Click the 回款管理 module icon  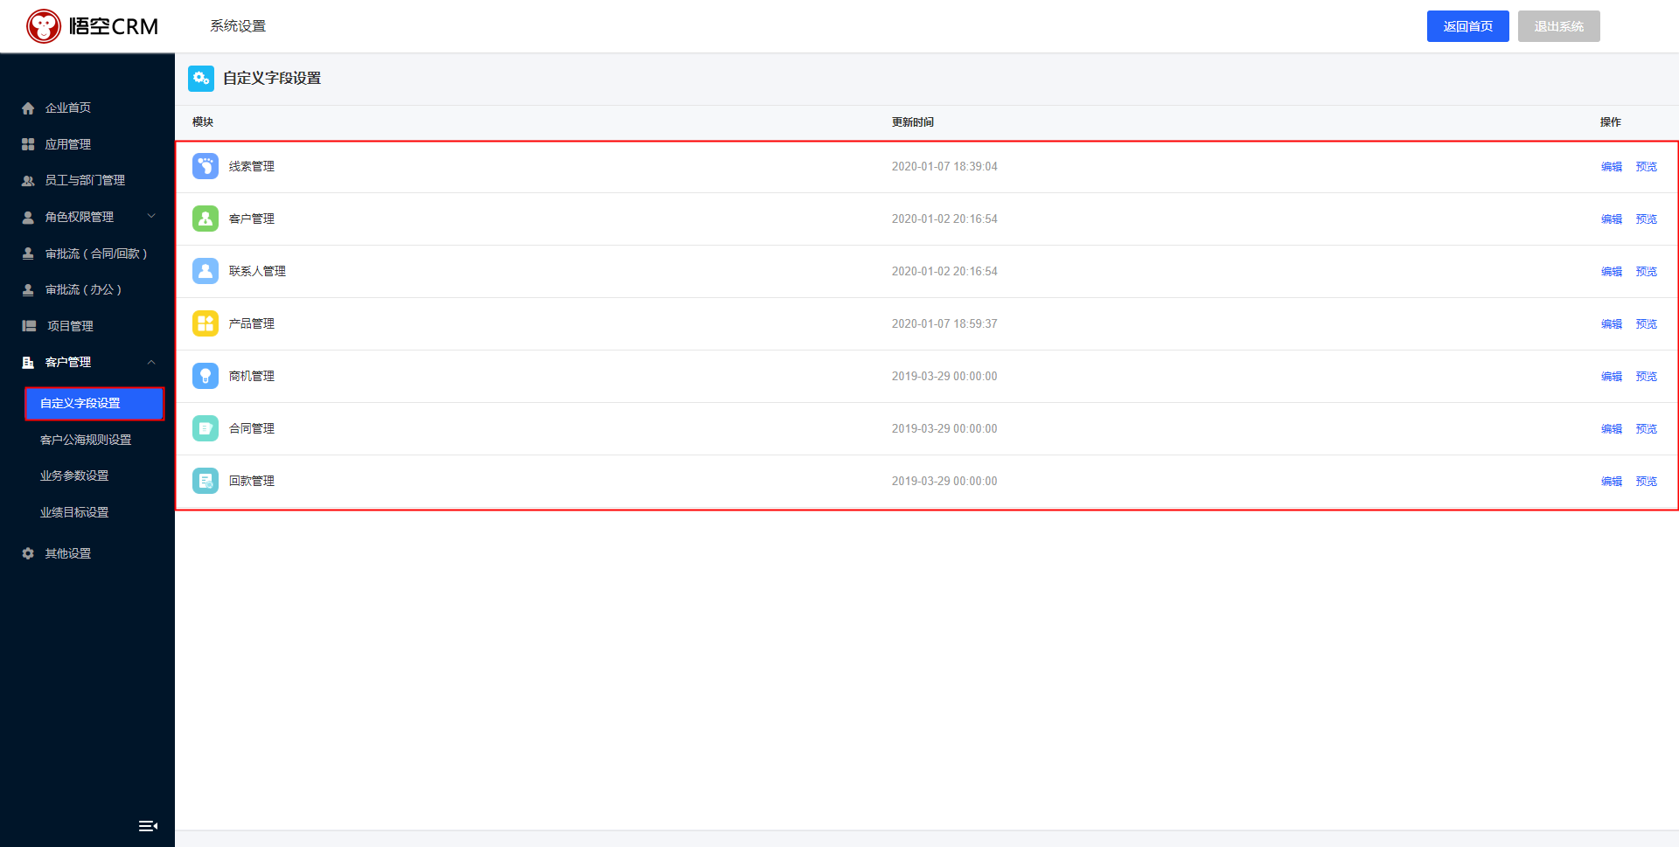pyautogui.click(x=206, y=481)
